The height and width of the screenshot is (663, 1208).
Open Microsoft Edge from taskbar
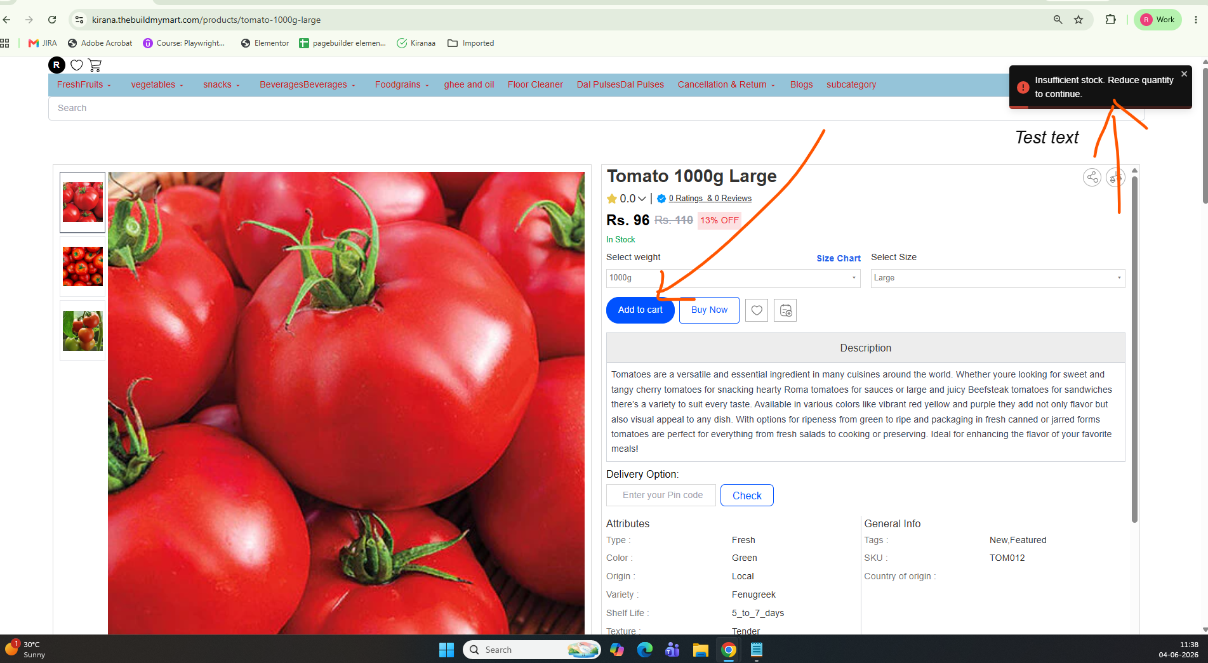click(x=644, y=650)
